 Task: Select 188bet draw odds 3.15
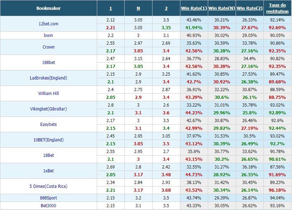(138, 59)
